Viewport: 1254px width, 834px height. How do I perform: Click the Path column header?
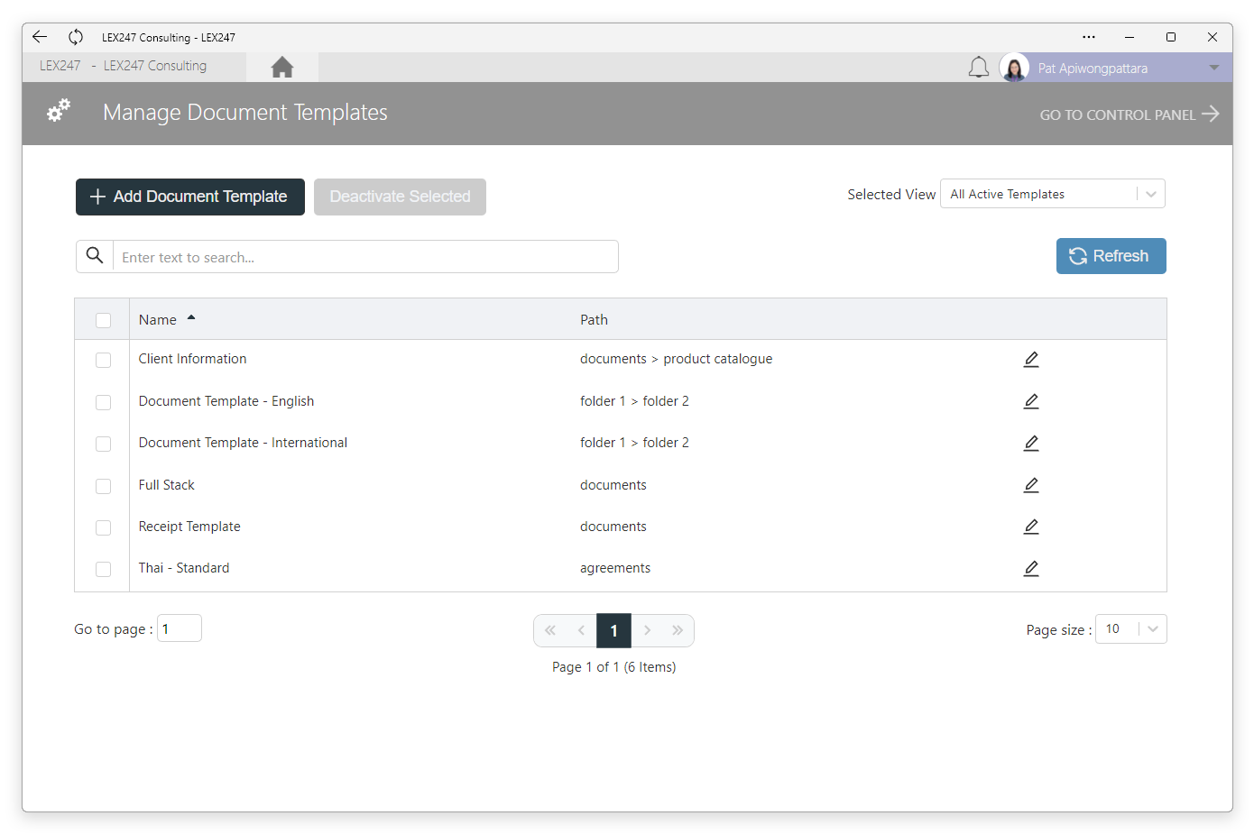(594, 320)
